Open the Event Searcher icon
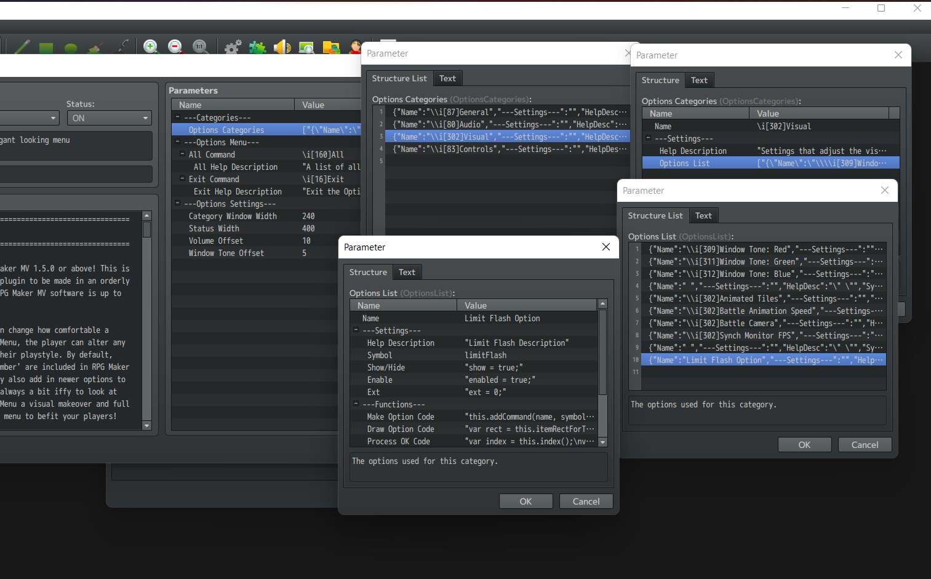This screenshot has width=931, height=579. [306, 47]
